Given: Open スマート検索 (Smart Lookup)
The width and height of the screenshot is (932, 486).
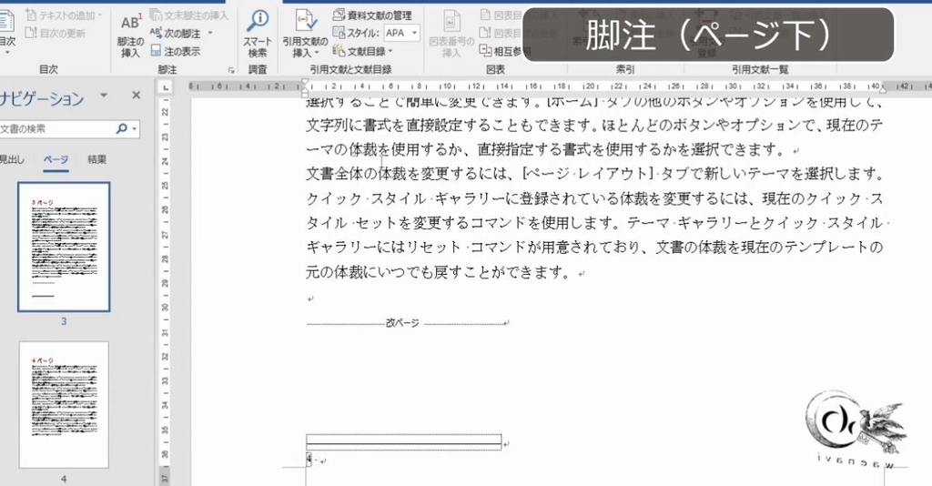Looking at the screenshot, I should coord(258,35).
